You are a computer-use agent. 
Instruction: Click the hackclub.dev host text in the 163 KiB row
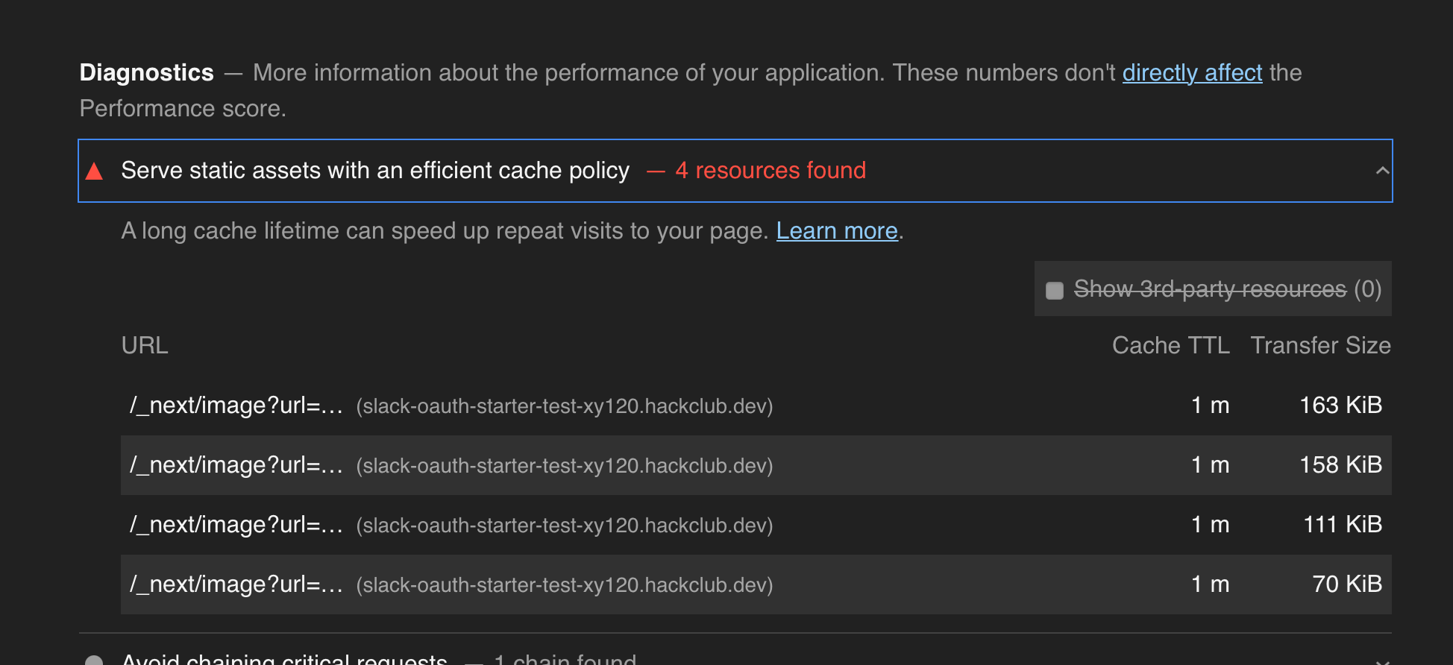tap(565, 406)
